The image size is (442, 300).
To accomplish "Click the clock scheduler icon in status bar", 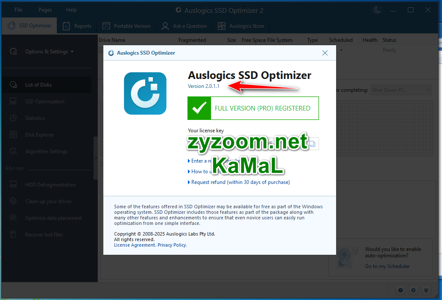I will [x=401, y=290].
